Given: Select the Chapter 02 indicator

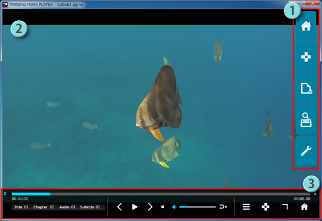Looking at the screenshot, I should (x=44, y=207).
